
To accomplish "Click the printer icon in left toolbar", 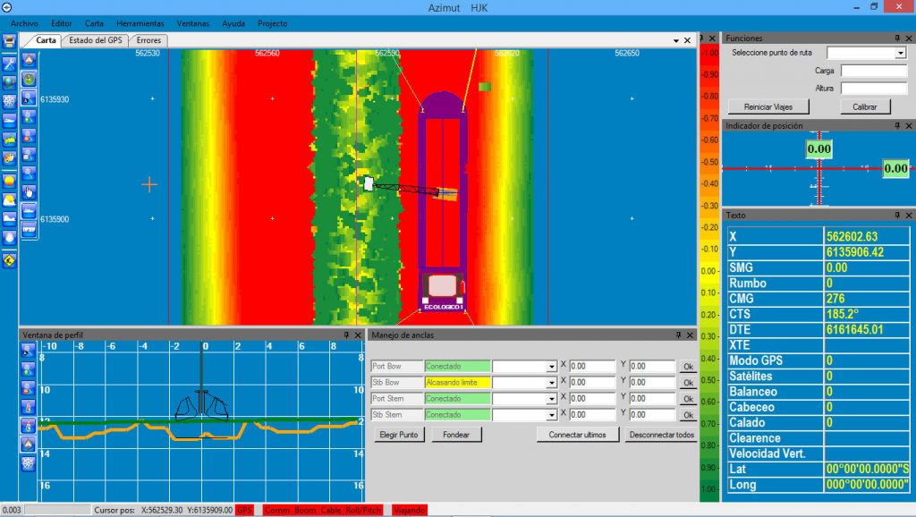I will [x=9, y=41].
